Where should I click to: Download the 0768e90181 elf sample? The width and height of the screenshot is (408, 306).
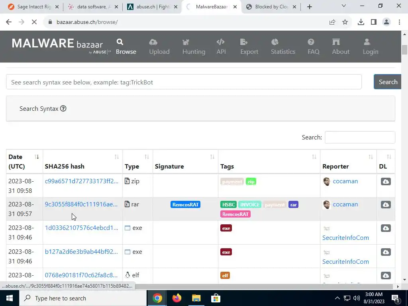click(x=386, y=275)
